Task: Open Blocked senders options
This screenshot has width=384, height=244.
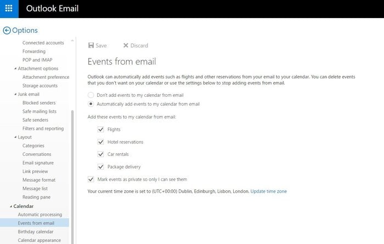Action: pos(39,103)
